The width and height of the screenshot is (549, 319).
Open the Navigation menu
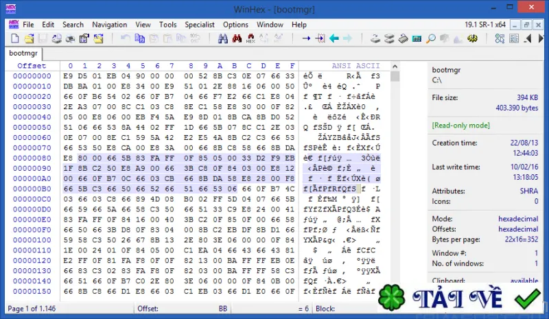110,25
